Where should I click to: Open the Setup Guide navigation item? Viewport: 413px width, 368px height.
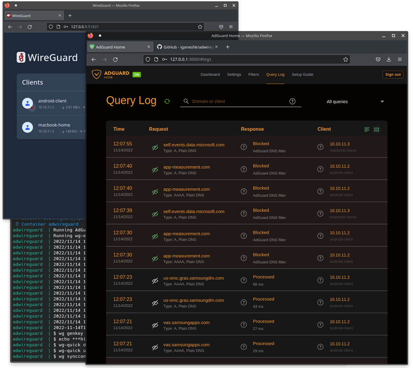pyautogui.click(x=302, y=74)
